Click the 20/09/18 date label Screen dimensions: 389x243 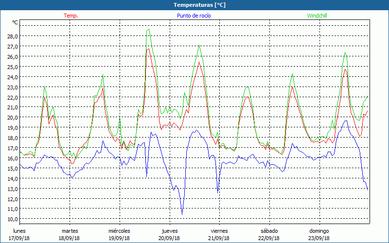170,238
